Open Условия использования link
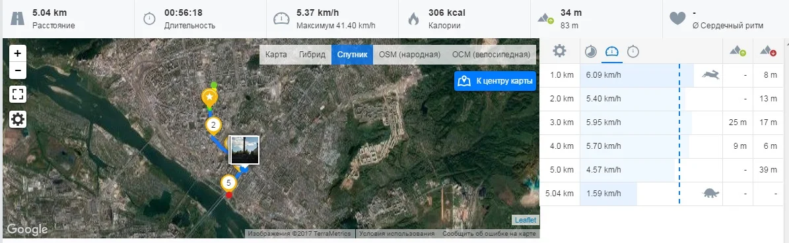Screen dimensions: 789x243 (x=397, y=234)
